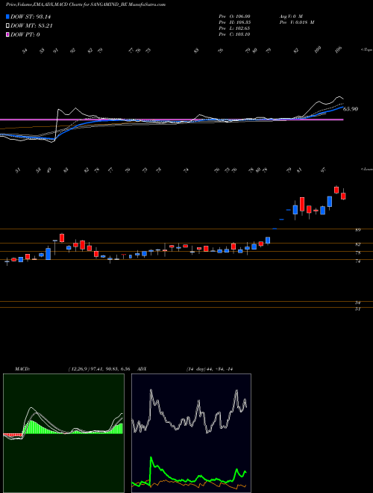Viewport: 373px width, 493px height.
Task: Click the 'Pre V: 0.018 M' volume text
Action: [x=297, y=22]
